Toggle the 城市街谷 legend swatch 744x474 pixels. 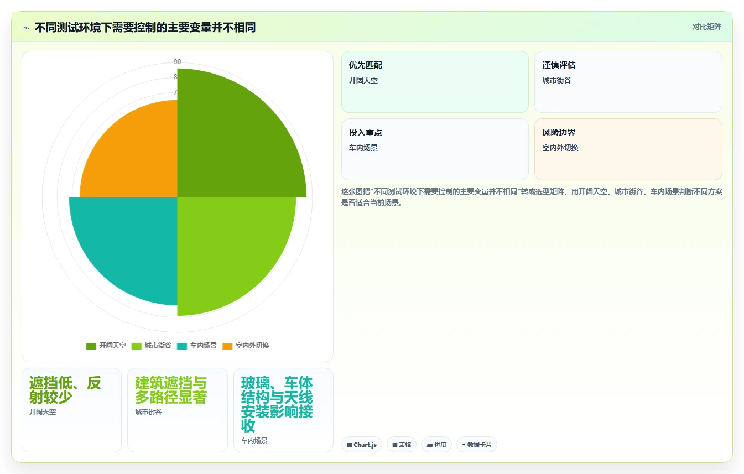pos(137,346)
